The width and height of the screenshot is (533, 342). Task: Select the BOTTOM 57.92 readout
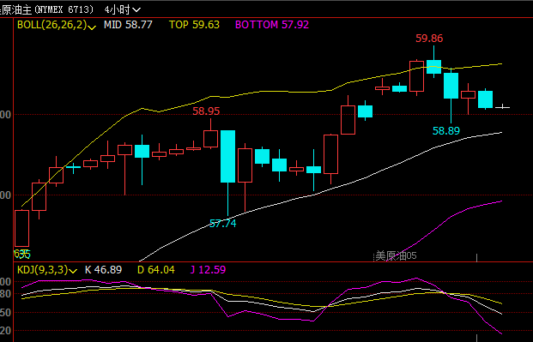click(x=272, y=25)
